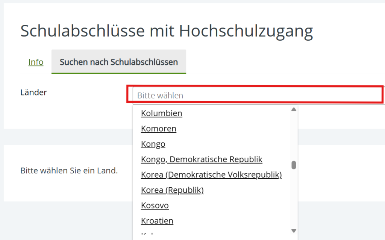Choose Komoren in the dropdown list
This screenshot has width=385, height=240.
[x=158, y=129]
